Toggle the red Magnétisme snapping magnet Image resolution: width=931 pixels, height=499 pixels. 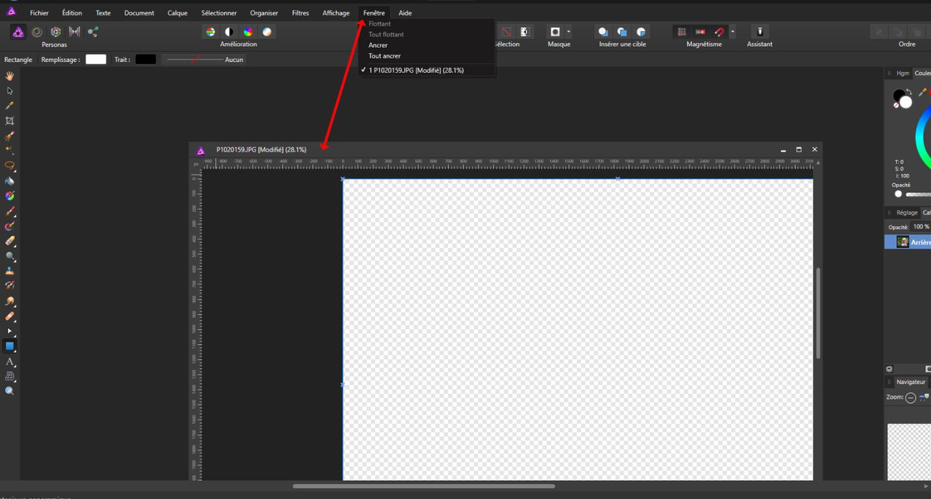point(719,32)
